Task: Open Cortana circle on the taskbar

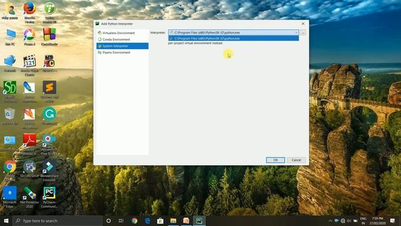Action: tap(108, 220)
